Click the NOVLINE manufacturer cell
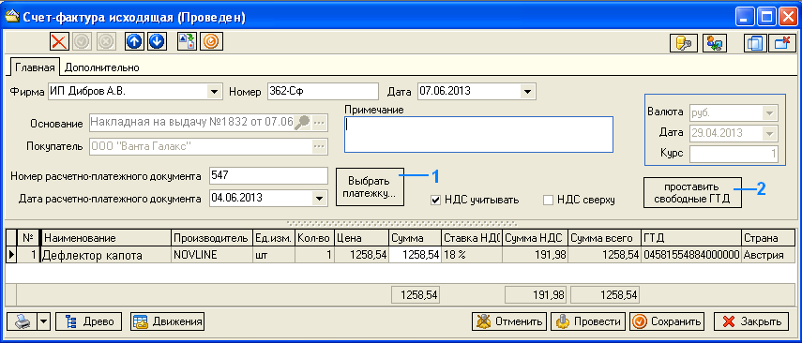Image resolution: width=802 pixels, height=343 pixels. (211, 255)
